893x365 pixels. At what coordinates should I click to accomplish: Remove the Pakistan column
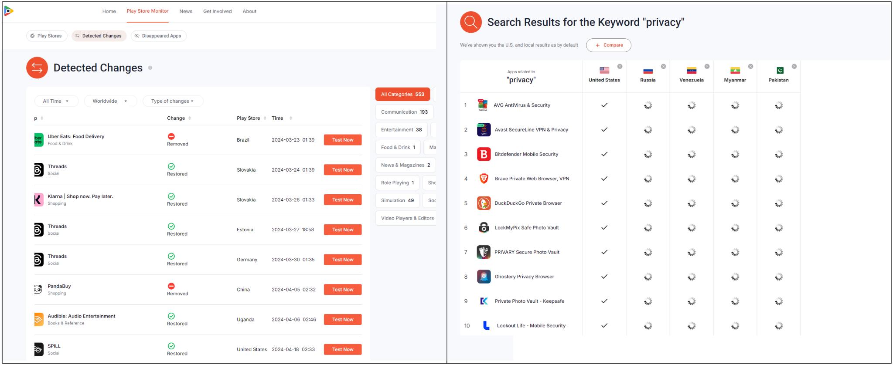[794, 67]
